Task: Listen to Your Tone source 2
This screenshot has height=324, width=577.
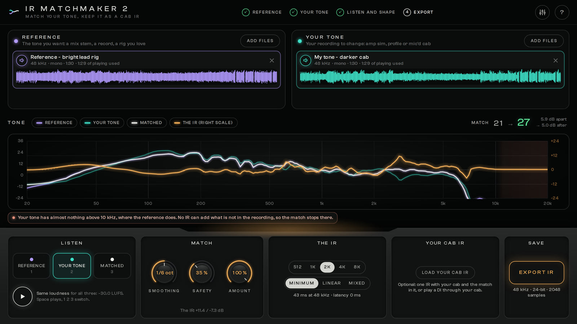Action: 72,266
